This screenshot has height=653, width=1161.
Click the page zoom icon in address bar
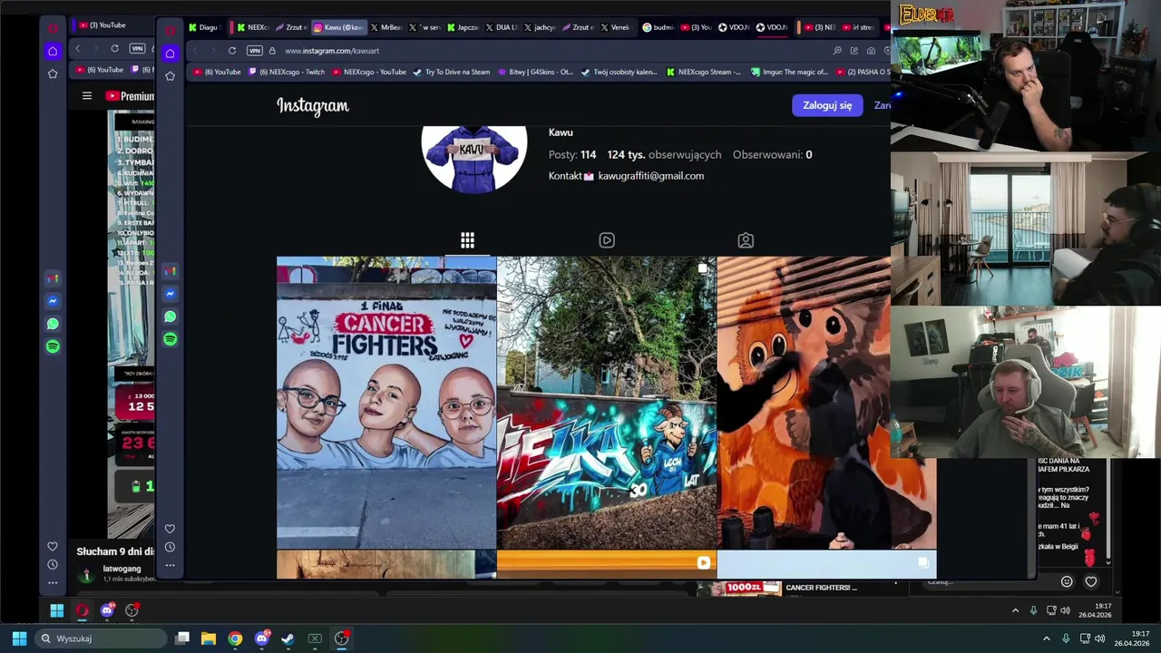[x=837, y=51]
